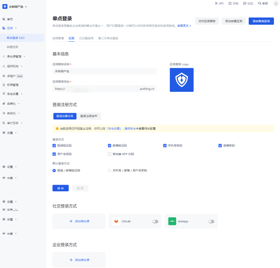Click the green testapp icon
The width and height of the screenshot is (280, 268).
172,221
